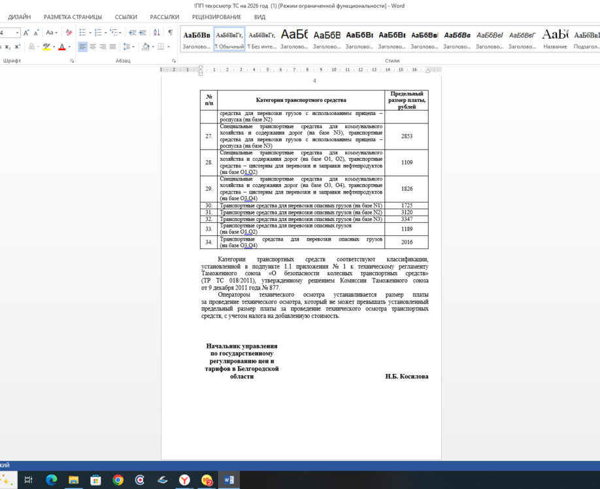Toggle left text alignment
The width and height of the screenshot is (600, 489).
82,47
